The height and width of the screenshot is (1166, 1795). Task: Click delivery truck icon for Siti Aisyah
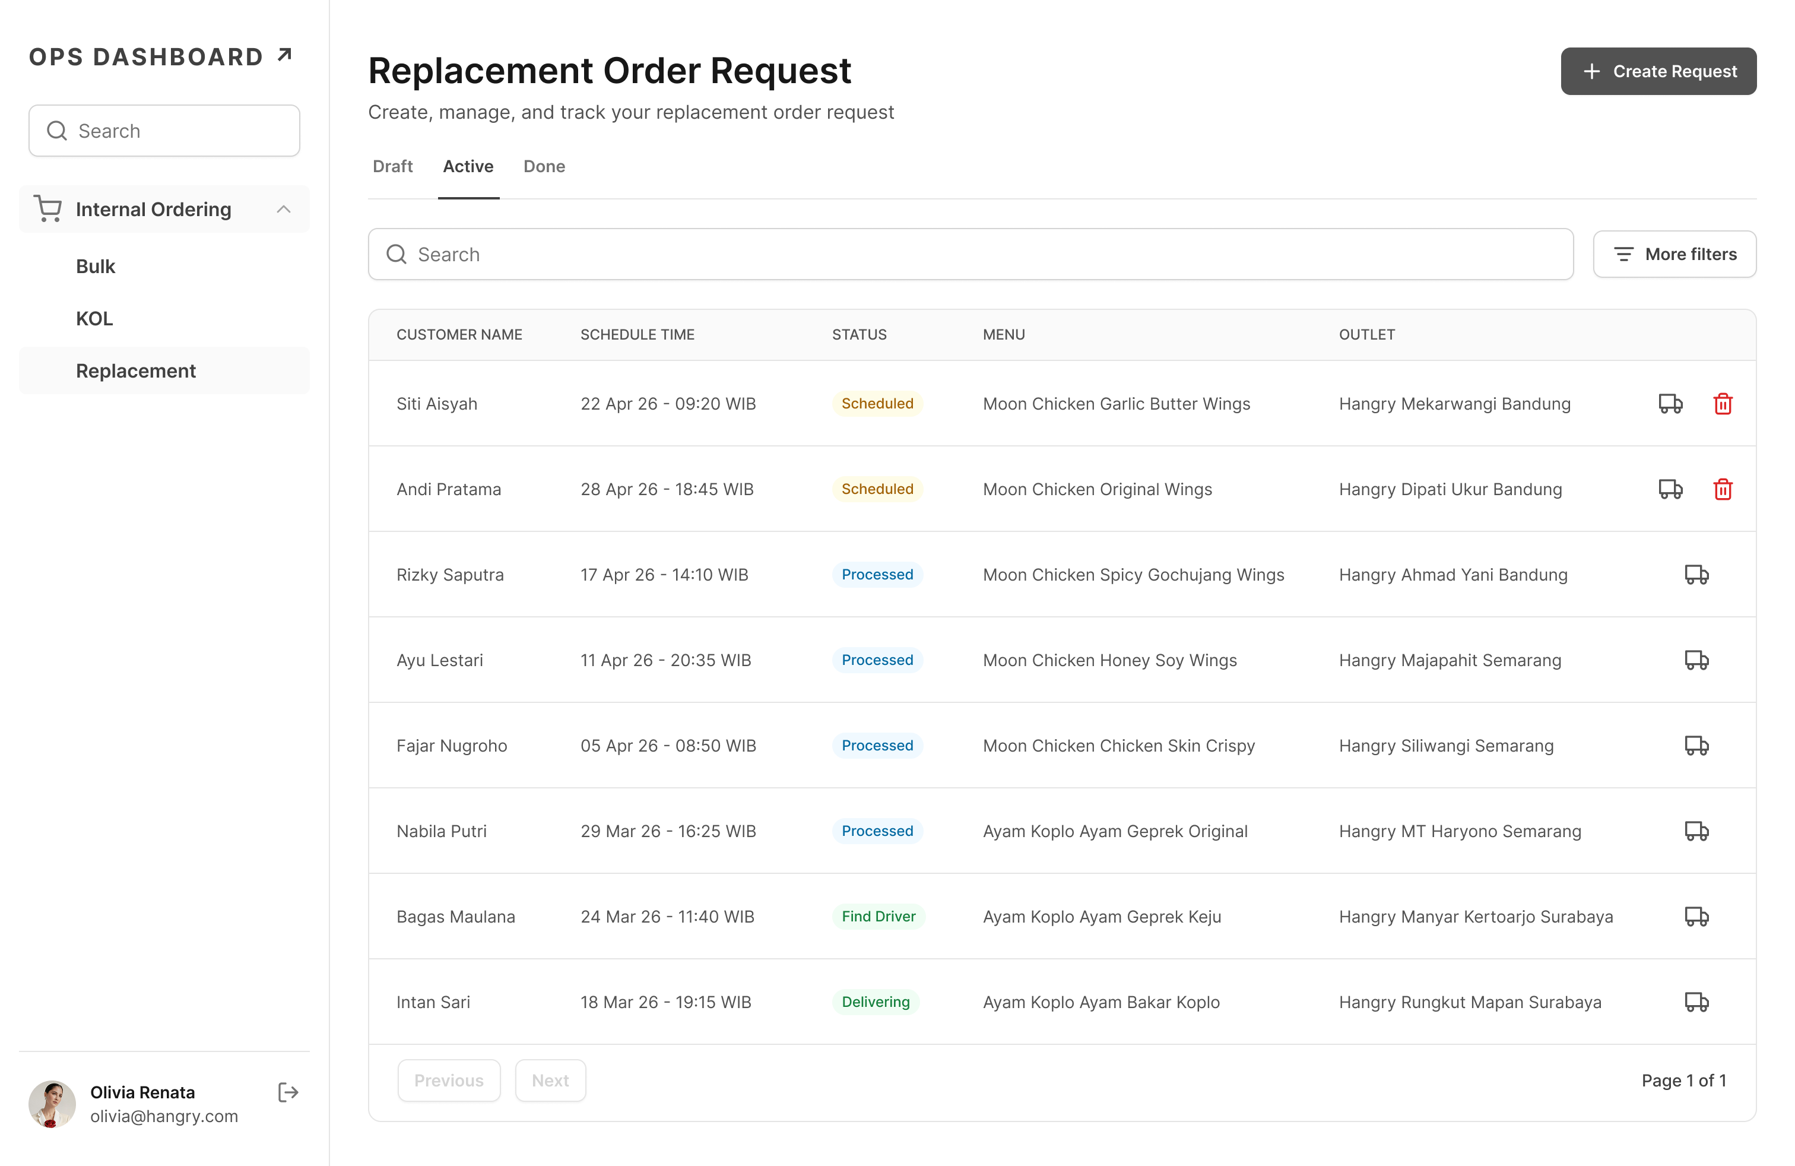point(1670,404)
